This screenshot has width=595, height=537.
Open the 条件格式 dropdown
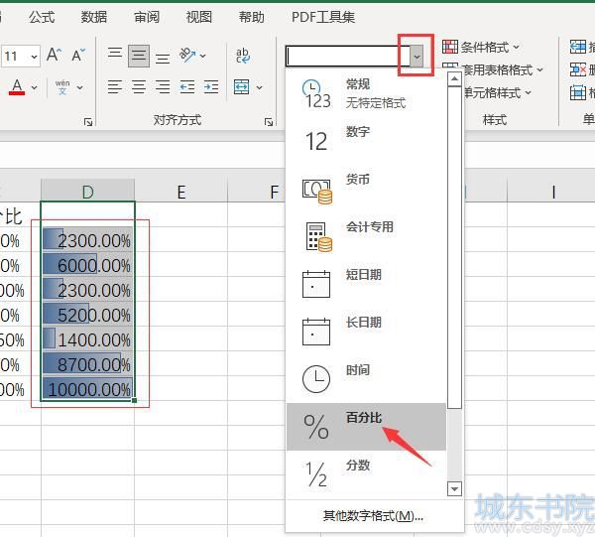click(481, 47)
